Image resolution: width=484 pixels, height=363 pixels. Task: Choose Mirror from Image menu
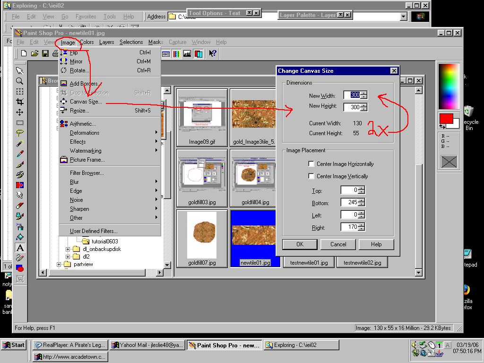tap(110, 61)
